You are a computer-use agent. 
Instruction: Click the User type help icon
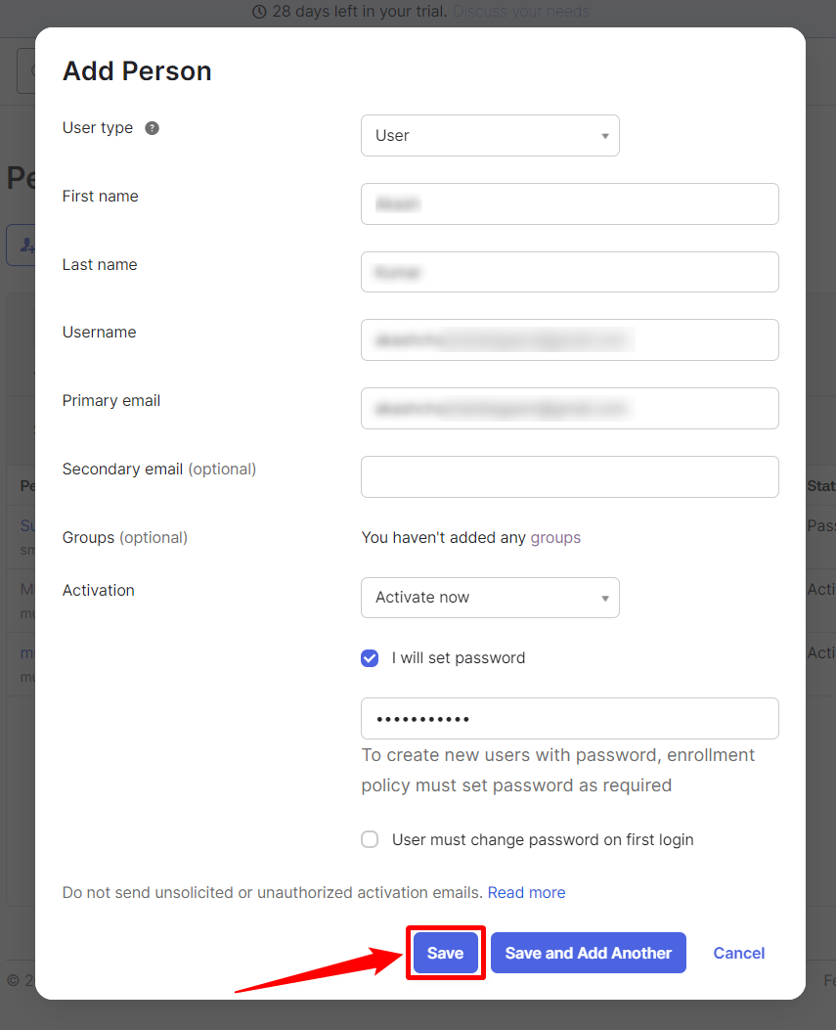pos(152,128)
